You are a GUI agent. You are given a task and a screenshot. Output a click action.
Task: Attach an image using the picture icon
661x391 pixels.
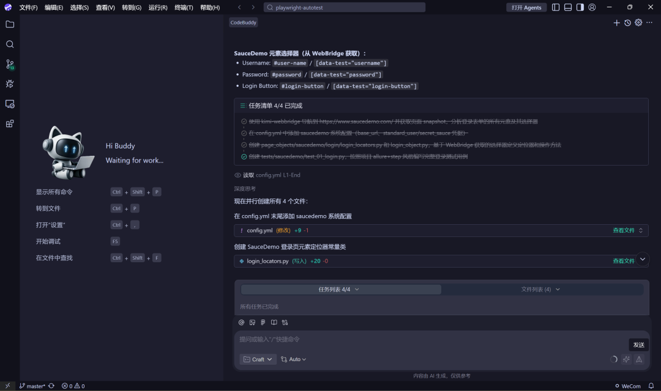point(252,323)
